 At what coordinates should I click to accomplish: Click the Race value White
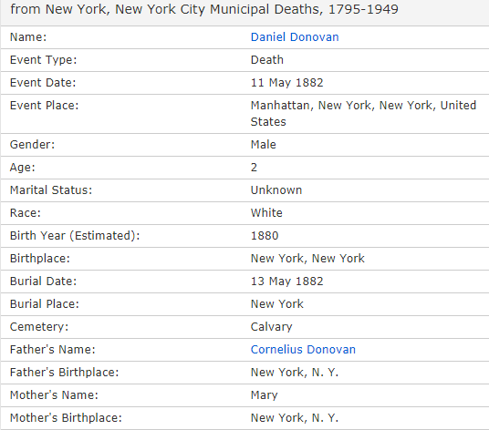(266, 213)
